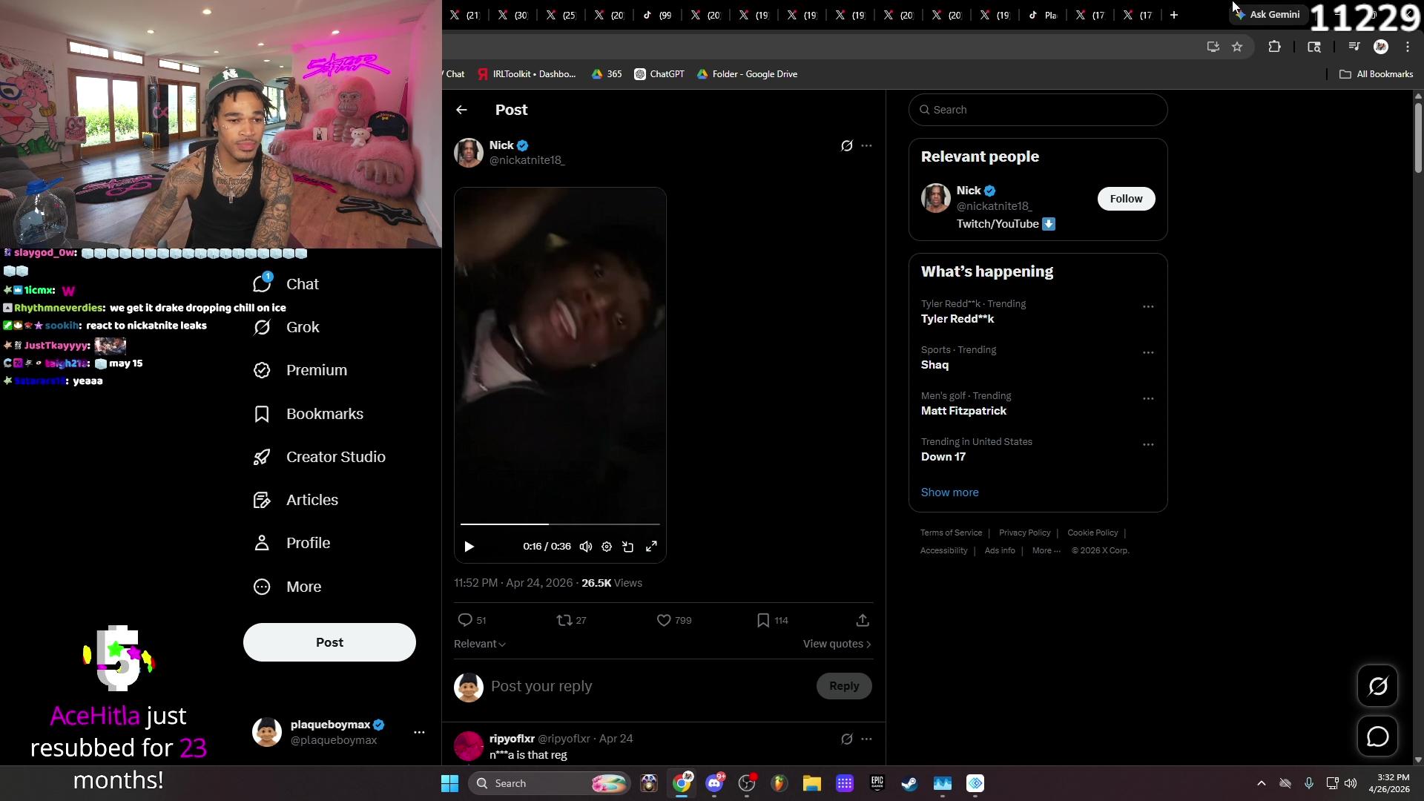Like the post with heart icon
Image resolution: width=1424 pixels, height=801 pixels.
tap(664, 620)
